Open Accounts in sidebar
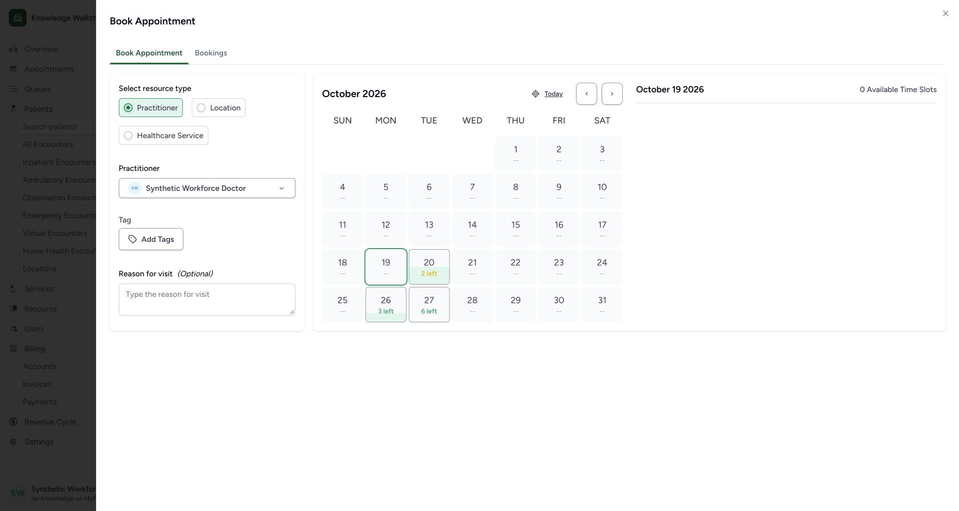This screenshot has width=959, height=511. (39, 366)
